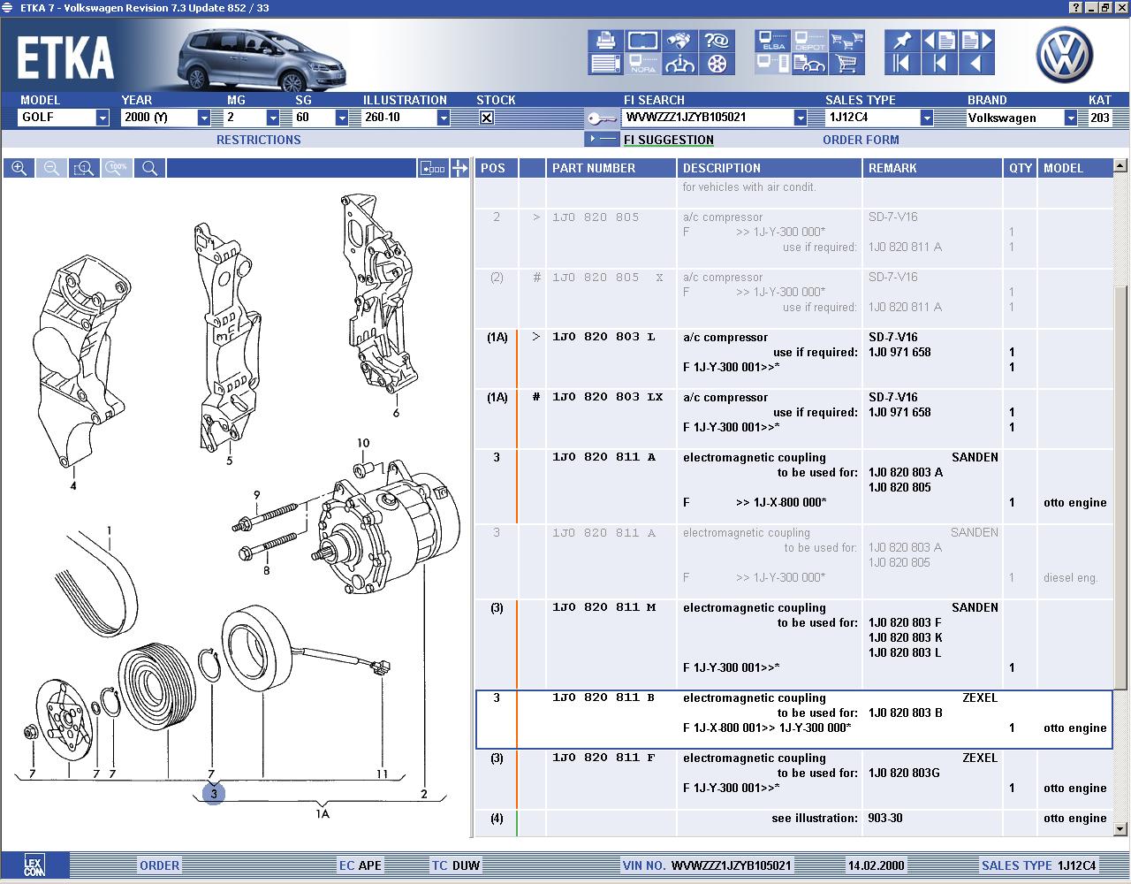1131x884 pixels.
Task: Click the key icon beside FI SEARCH
Action: 602,118
